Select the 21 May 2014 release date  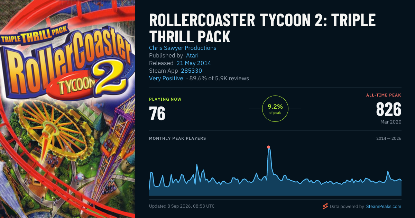[x=194, y=63]
